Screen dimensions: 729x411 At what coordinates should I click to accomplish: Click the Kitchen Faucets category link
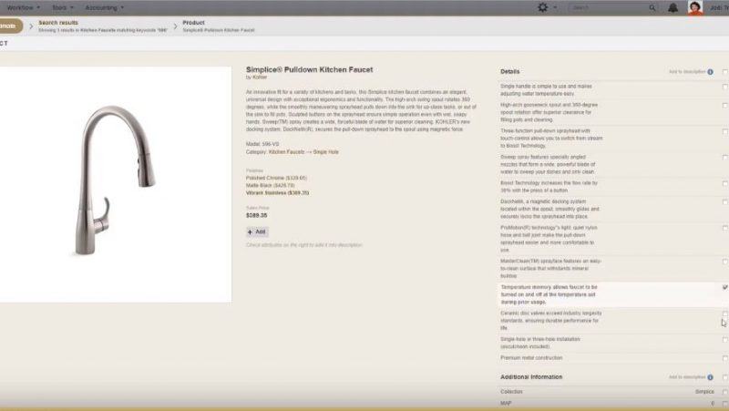[282, 151]
